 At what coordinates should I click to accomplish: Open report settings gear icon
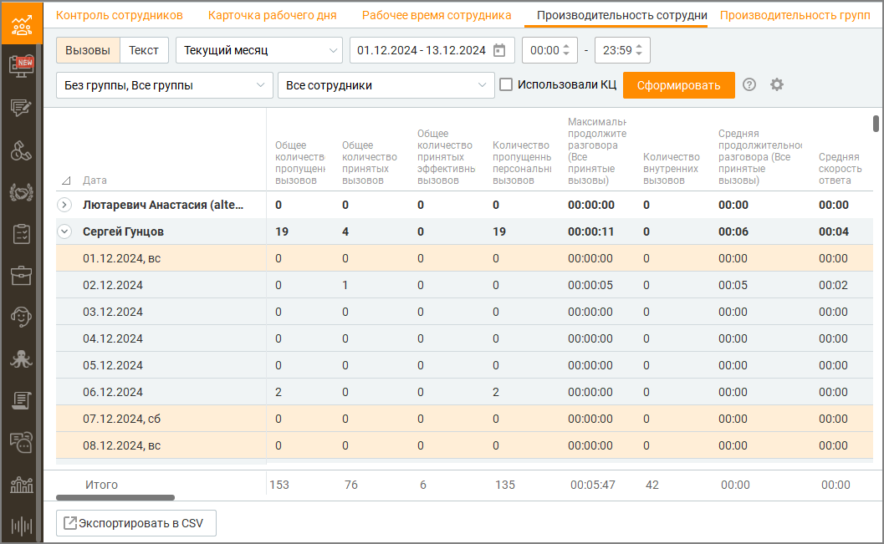tap(777, 84)
